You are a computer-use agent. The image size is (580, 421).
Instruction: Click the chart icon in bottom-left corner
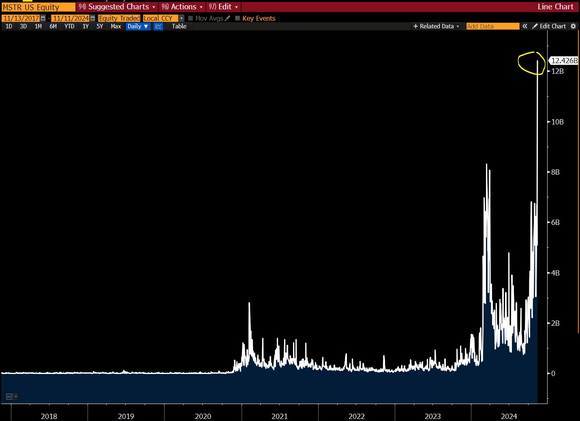[9, 397]
